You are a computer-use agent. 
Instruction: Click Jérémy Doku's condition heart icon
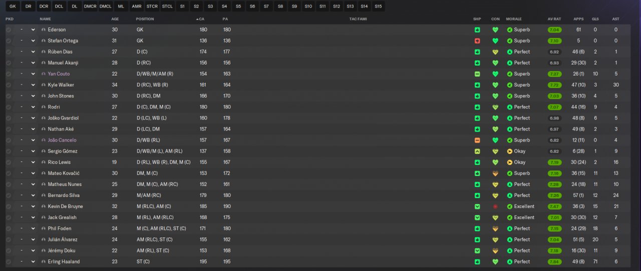click(x=495, y=250)
